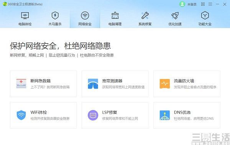Click the LSP修复 purple circle icon
Screen dimensions: 230x145
(93, 115)
